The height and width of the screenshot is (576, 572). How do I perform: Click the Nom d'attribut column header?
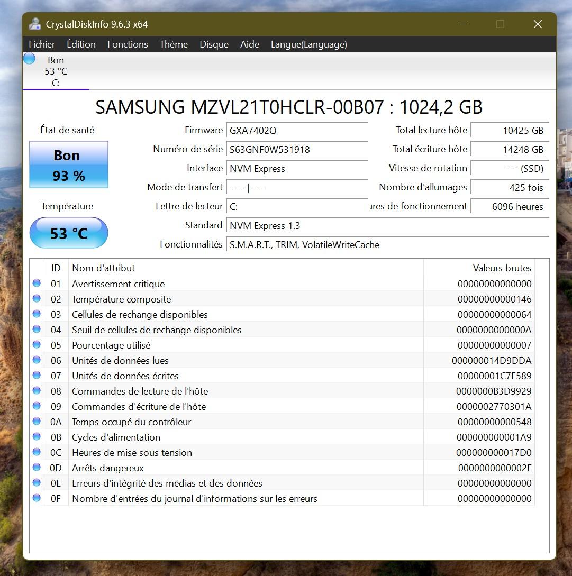[x=246, y=268]
